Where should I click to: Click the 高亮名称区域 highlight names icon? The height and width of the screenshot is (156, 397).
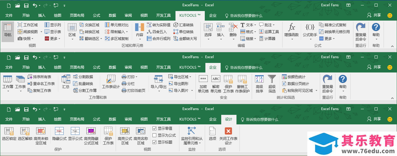[141, 131]
